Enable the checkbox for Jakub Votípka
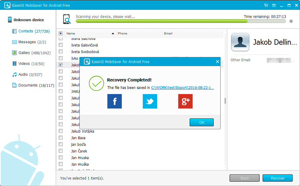Image resolution: width=300 pixels, height=186 pixels. (61, 131)
